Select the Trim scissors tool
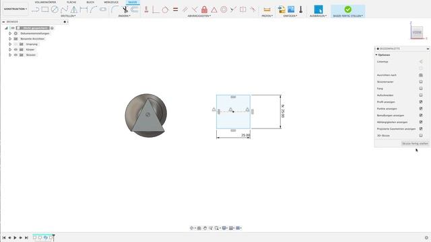This screenshot has width=431, height=242. point(125,9)
